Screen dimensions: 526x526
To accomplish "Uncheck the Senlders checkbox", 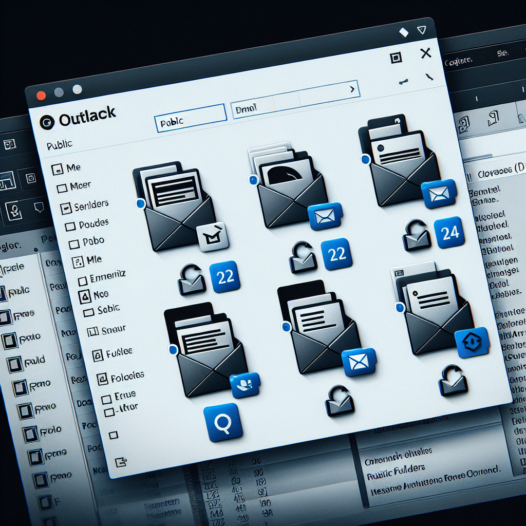I will pos(65,208).
